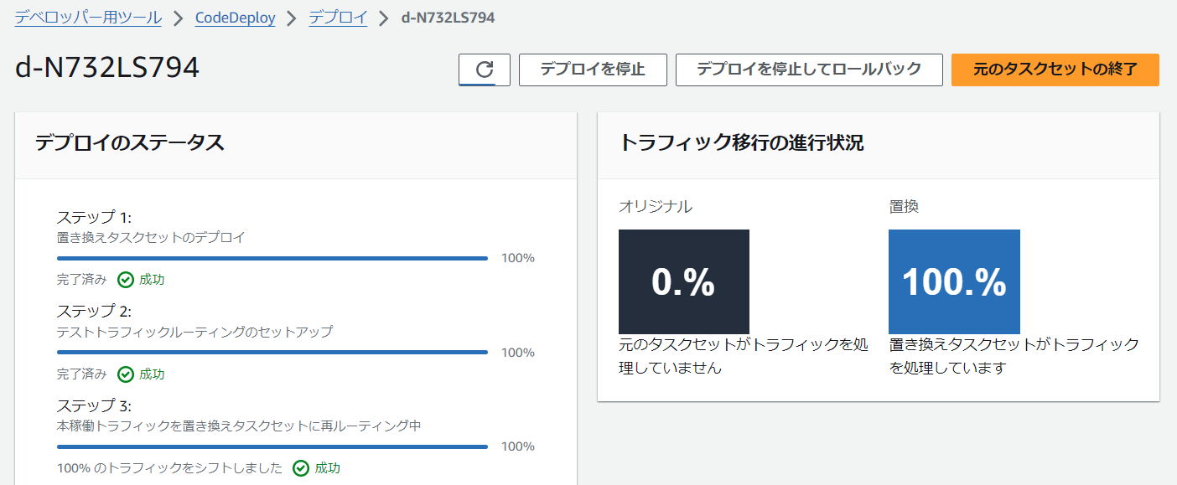
Task: Open the デベロッパー用ツール breadcrumb link
Action: pyautogui.click(x=88, y=18)
